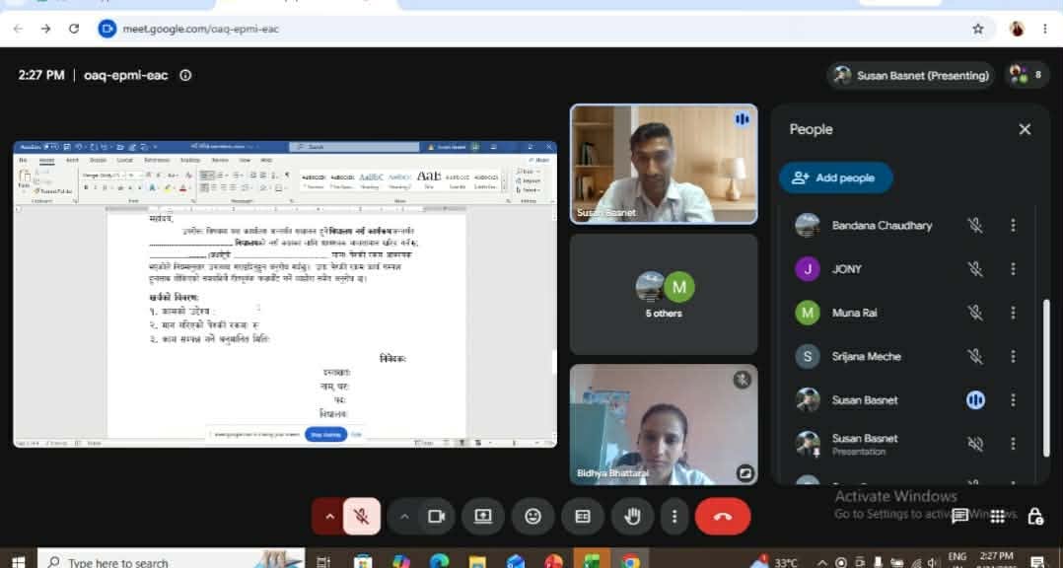Screen dimensions: 1063x568
Task: Reload the Google Meet page
Action: pos(74,29)
